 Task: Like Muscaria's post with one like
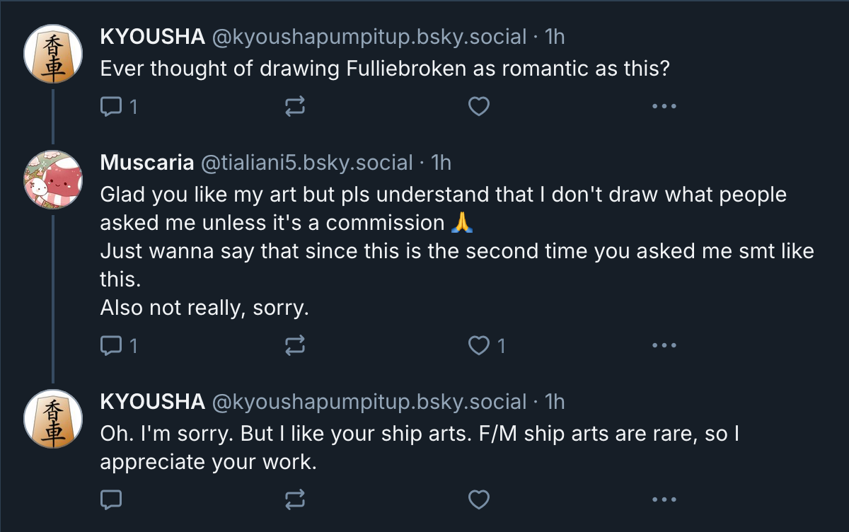click(x=480, y=345)
